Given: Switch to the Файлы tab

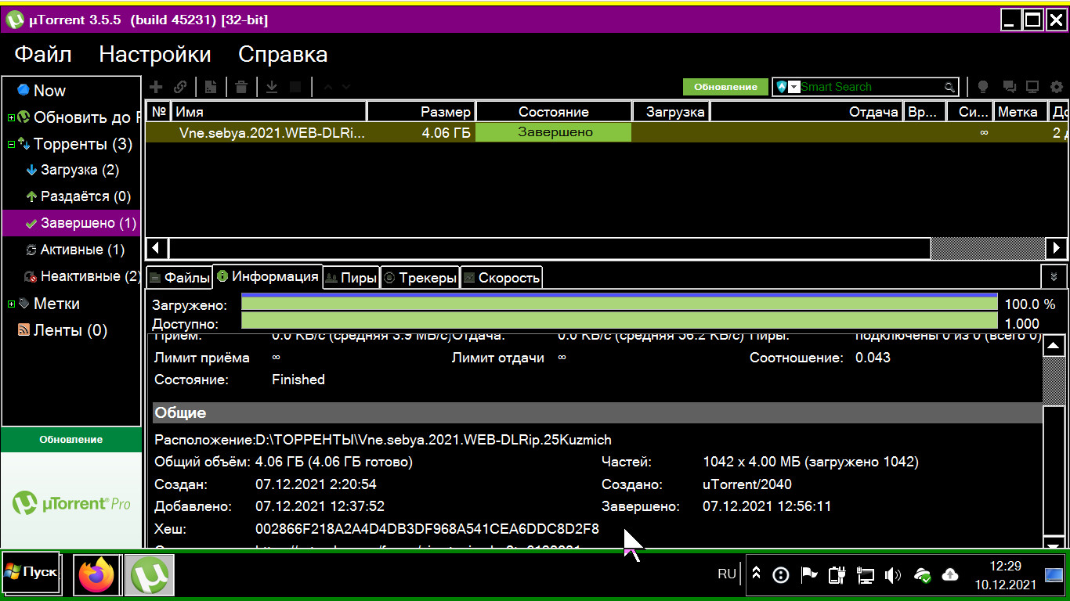Looking at the screenshot, I should (x=179, y=278).
